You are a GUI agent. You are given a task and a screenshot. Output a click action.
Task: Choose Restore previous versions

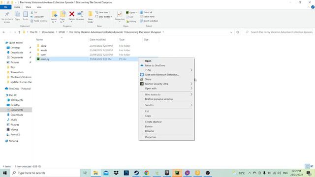coord(166,99)
